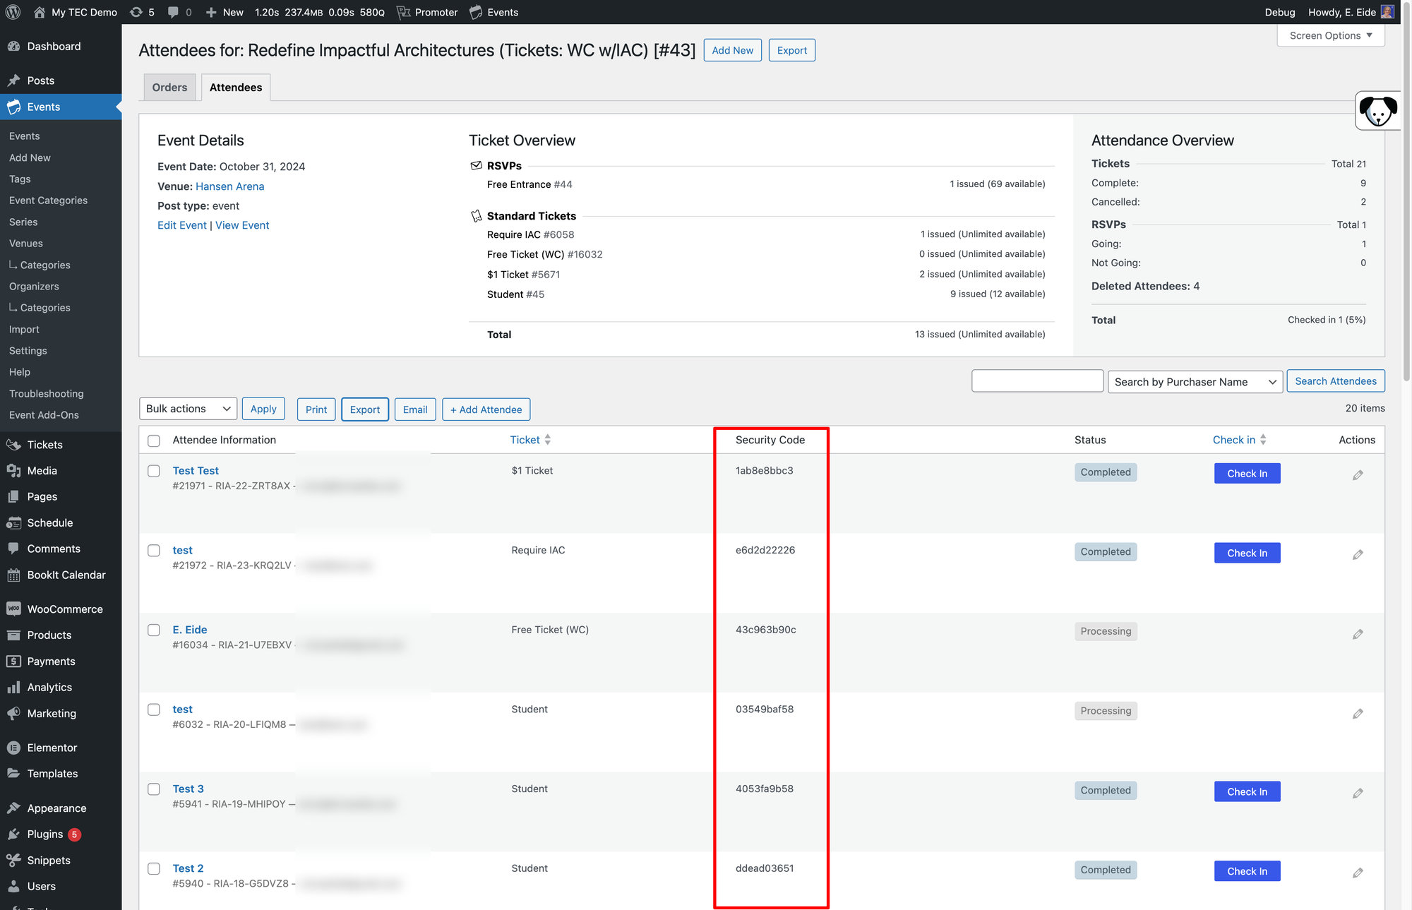Screen dimensions: 1412x910
Task: Check the Test 3 attendee checkbox
Action: tap(154, 789)
